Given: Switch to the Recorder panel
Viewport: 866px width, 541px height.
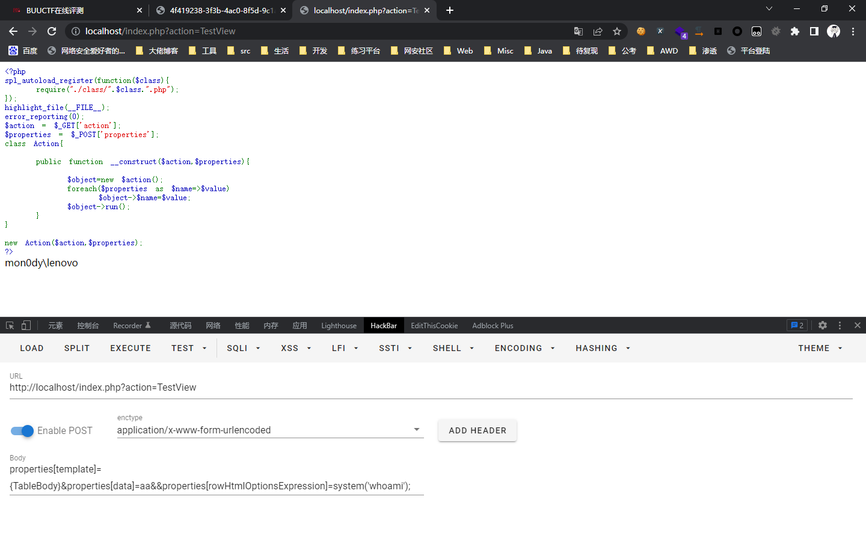Looking at the screenshot, I should click(132, 325).
